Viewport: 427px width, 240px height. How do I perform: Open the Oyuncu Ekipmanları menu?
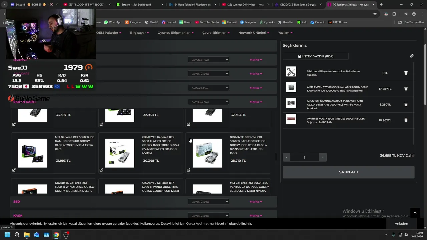[x=175, y=33]
